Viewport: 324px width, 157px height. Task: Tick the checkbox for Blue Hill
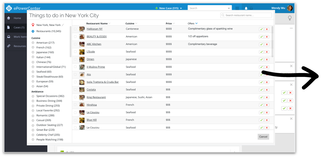[75, 120]
